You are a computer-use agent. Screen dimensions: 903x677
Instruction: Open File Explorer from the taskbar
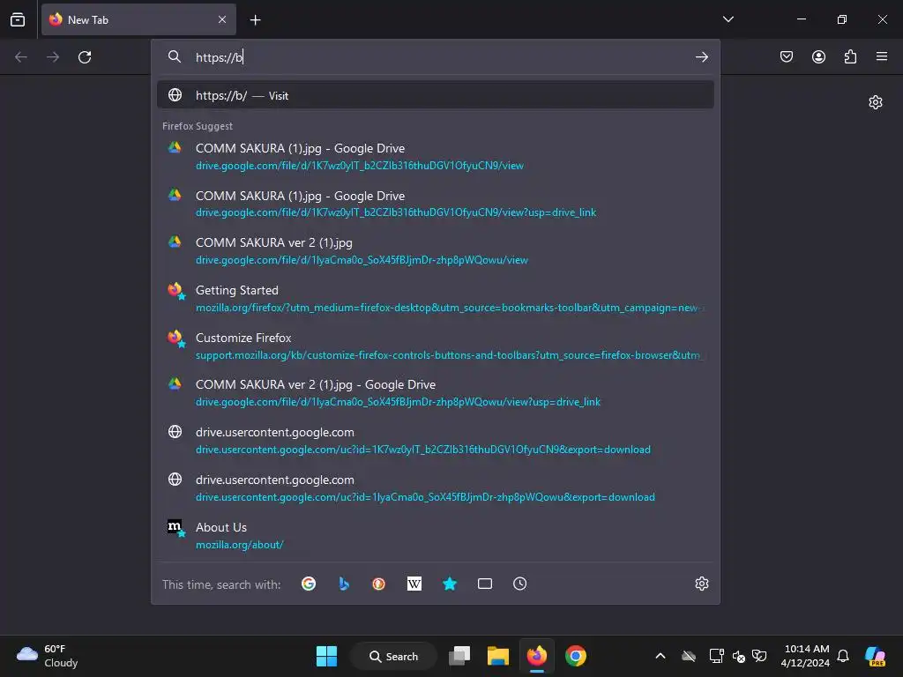(x=498, y=656)
